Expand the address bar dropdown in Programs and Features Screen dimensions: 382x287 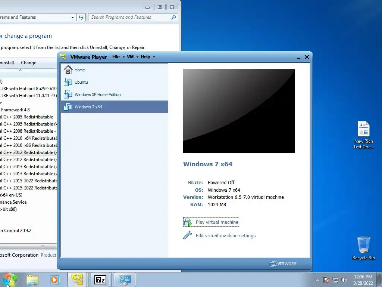pyautogui.click(x=72, y=17)
